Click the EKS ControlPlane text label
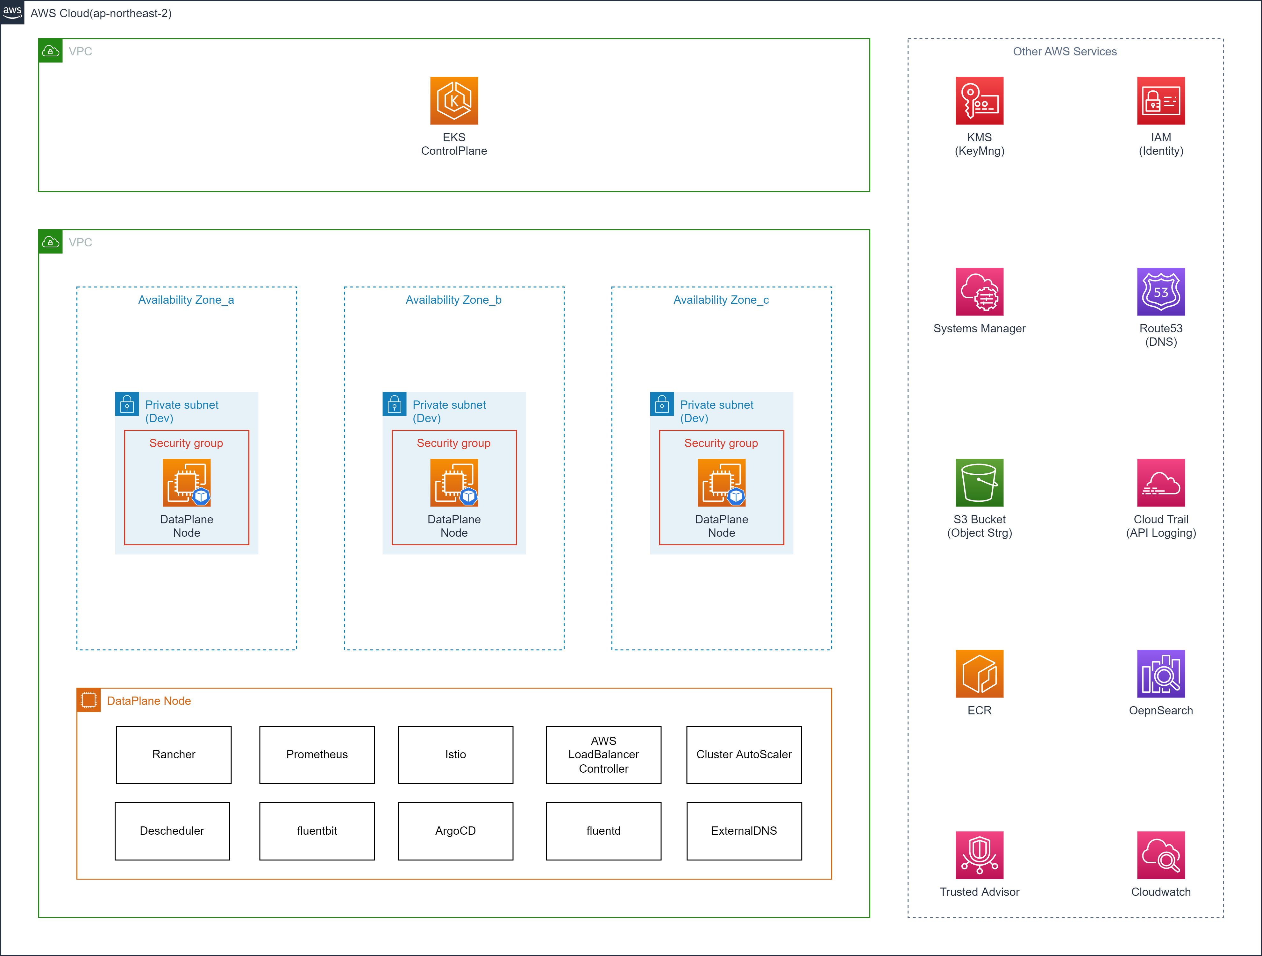Viewport: 1262px width, 956px height. [454, 144]
